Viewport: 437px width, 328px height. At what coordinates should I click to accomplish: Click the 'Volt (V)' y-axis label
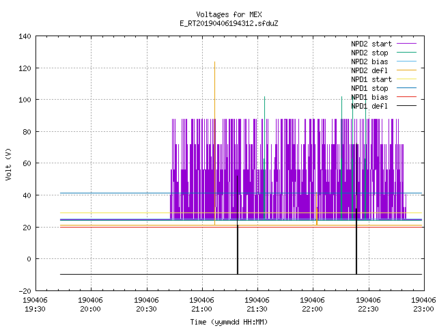point(8,164)
